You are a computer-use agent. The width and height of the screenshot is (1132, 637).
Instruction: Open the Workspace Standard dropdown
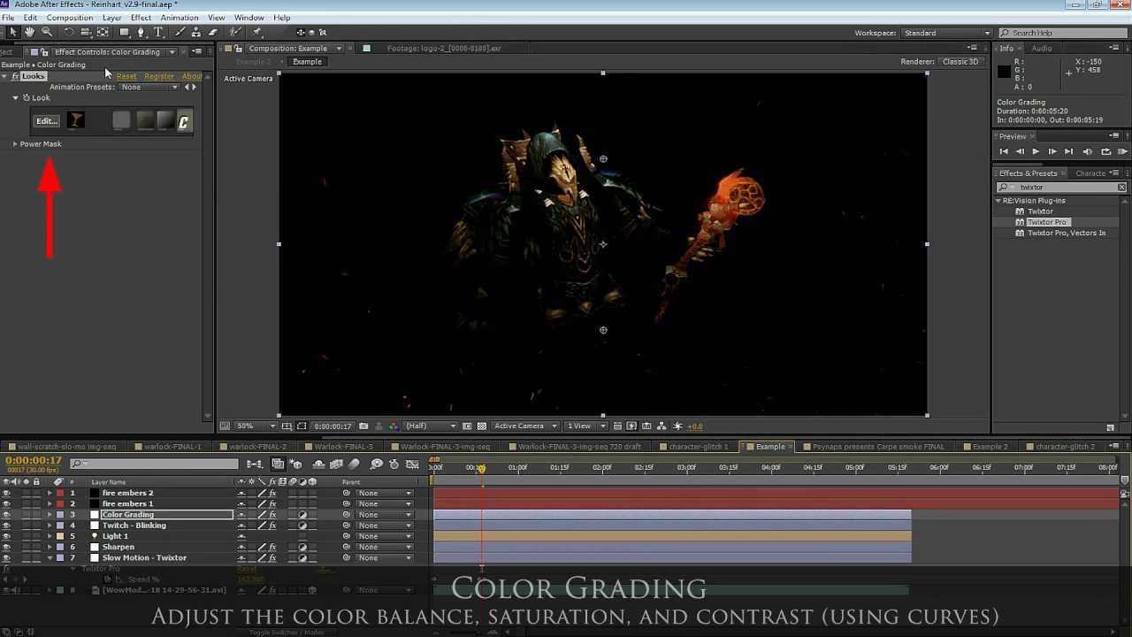pyautogui.click(x=945, y=33)
